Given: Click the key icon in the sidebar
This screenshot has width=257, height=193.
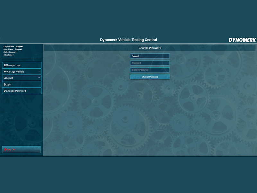Looking at the screenshot, I should [x=5, y=91].
